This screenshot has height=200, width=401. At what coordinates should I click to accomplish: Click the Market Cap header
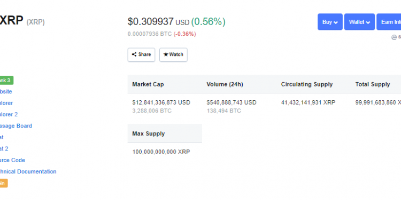pyautogui.click(x=148, y=84)
